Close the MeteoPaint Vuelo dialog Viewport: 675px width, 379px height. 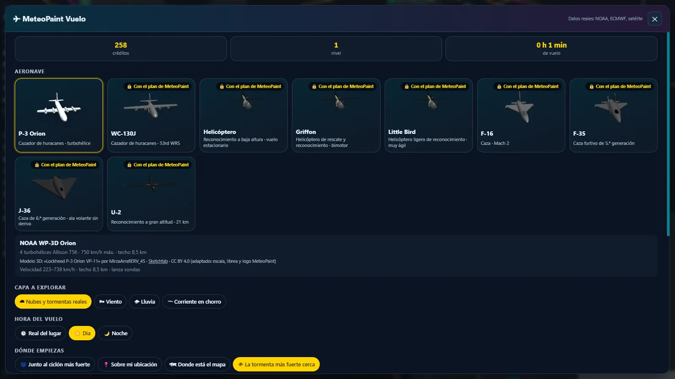point(655,19)
